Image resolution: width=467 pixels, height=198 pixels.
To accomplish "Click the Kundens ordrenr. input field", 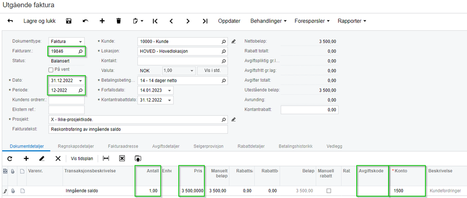I will tap(66, 100).
